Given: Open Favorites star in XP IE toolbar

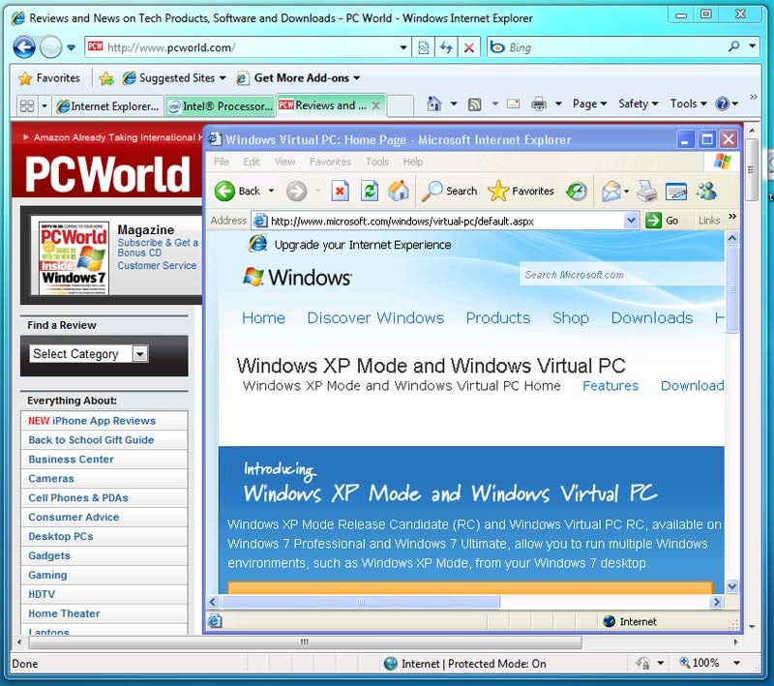Looking at the screenshot, I should (521, 191).
